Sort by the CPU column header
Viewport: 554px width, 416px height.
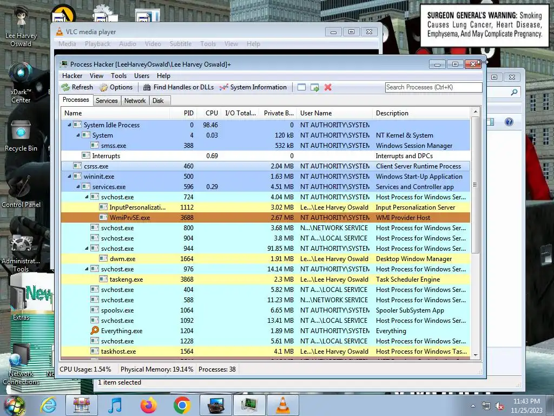(x=209, y=113)
